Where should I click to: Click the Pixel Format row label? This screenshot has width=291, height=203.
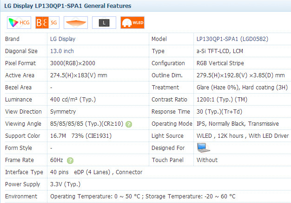coord(20,63)
